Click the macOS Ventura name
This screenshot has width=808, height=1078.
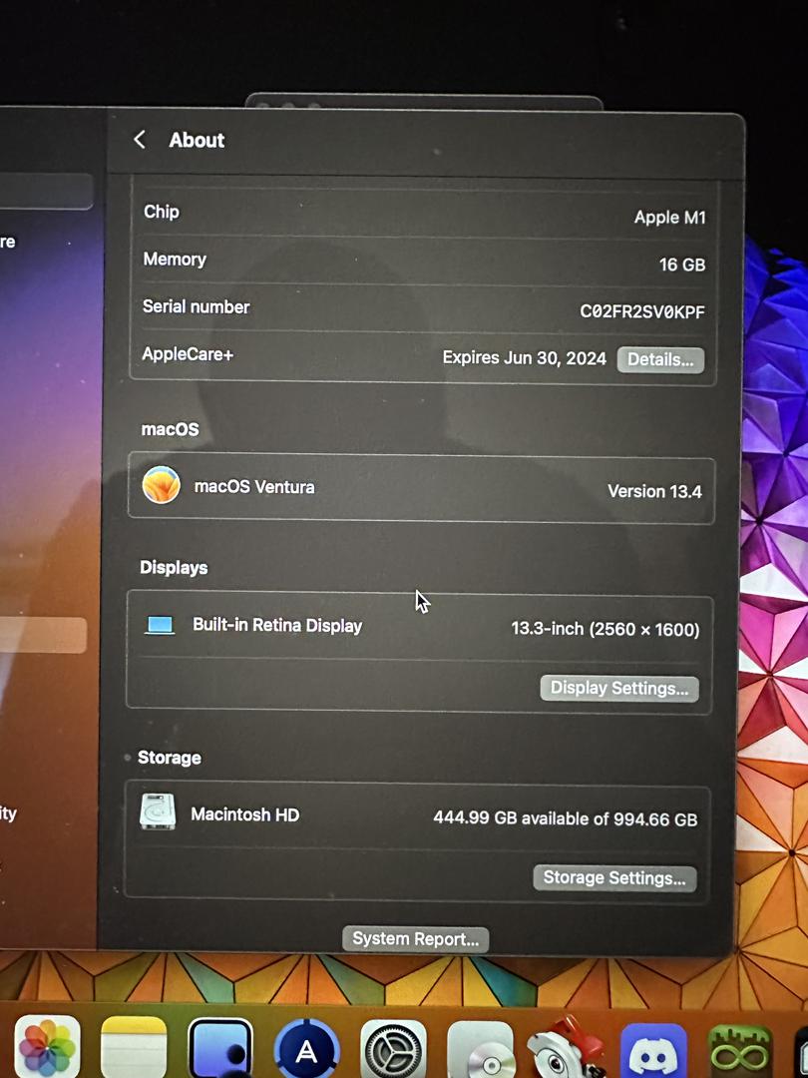click(x=254, y=487)
